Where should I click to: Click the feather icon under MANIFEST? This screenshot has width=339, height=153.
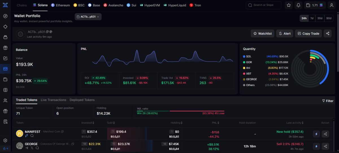click(27, 136)
